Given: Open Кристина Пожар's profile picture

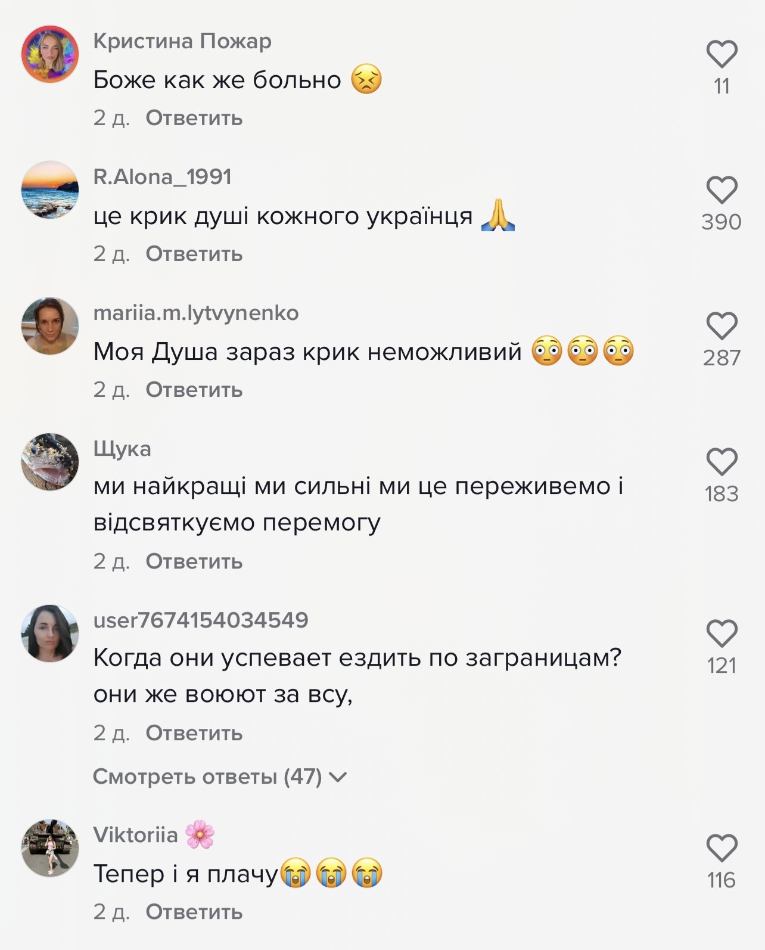Looking at the screenshot, I should click(x=50, y=54).
